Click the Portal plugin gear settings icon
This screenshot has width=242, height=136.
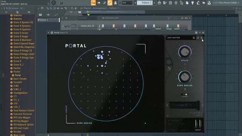(52, 32)
